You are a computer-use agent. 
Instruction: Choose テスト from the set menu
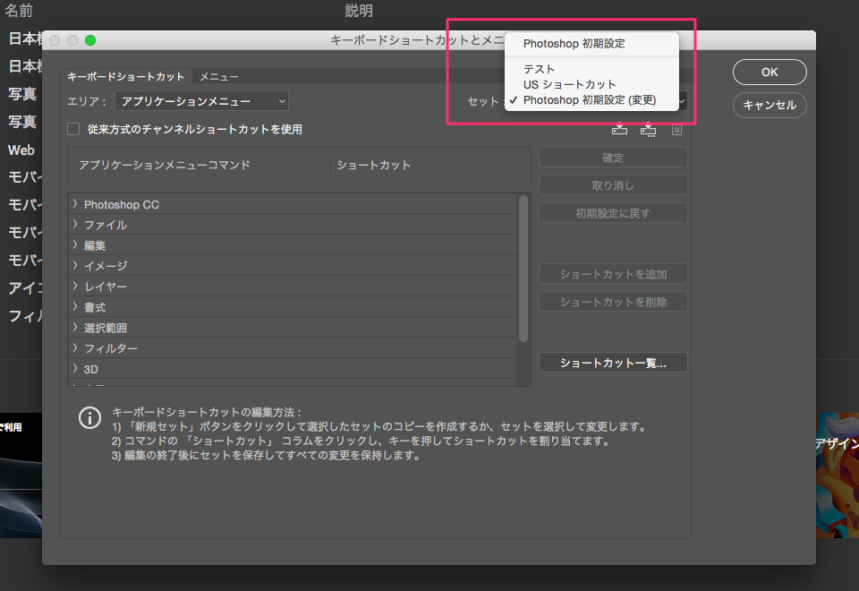click(x=591, y=69)
